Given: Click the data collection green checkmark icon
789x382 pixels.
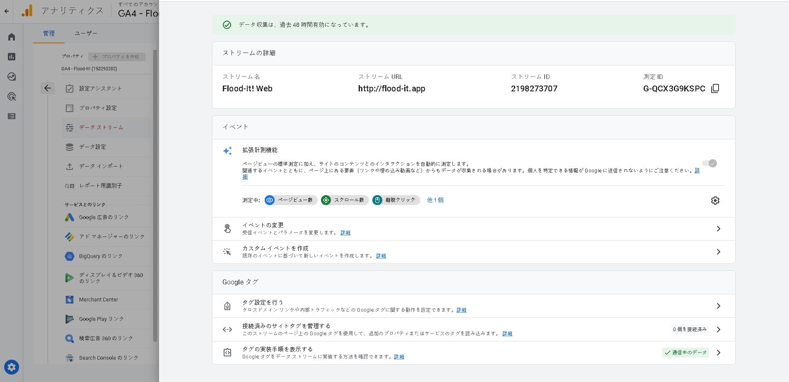Looking at the screenshot, I should click(227, 25).
